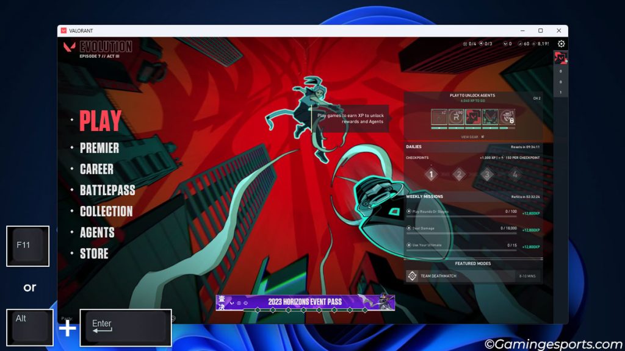This screenshot has height=351, width=625.
Task: Click the Valorant Points balance icon
Action: tap(505, 44)
